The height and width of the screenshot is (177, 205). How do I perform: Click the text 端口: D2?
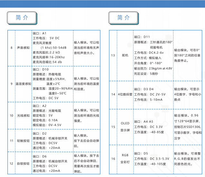pos(40,134)
